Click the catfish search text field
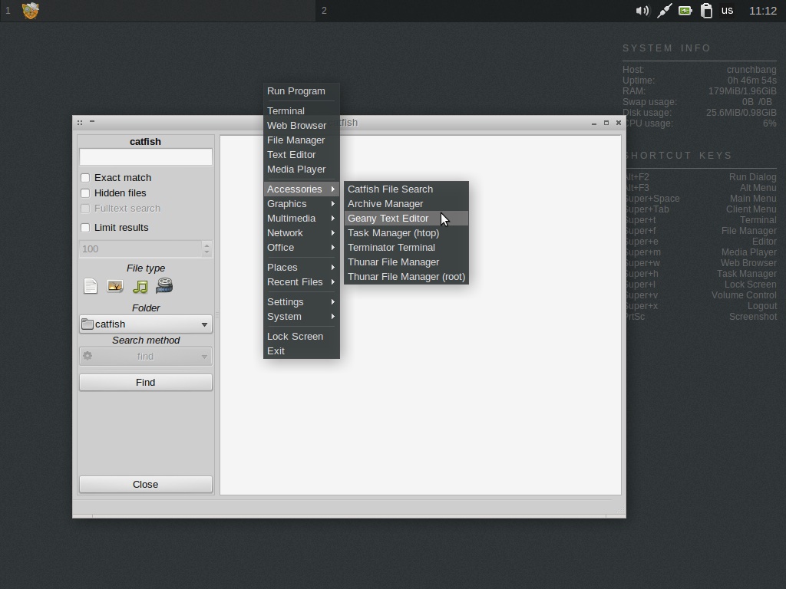This screenshot has width=786, height=589. [x=146, y=156]
